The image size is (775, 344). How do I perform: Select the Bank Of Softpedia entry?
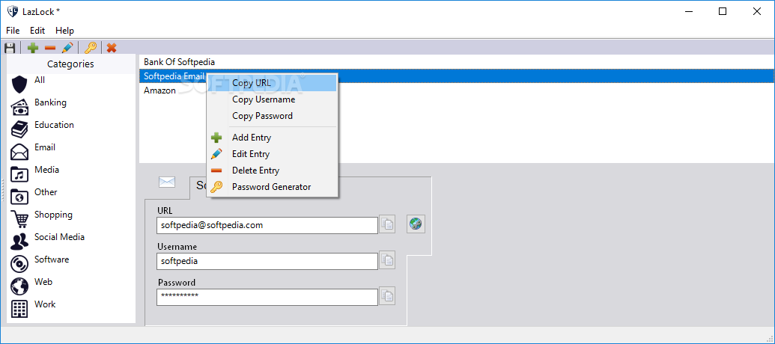[457, 62]
